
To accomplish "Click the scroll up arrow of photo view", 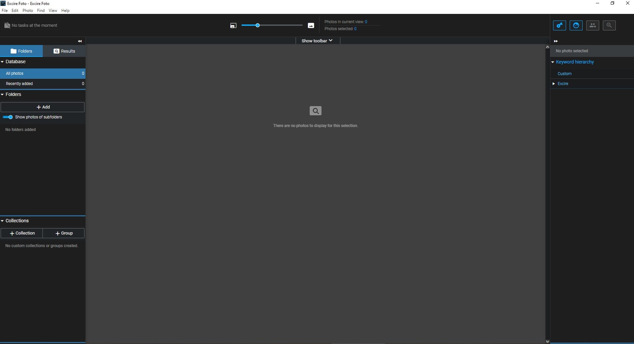I will point(548,47).
